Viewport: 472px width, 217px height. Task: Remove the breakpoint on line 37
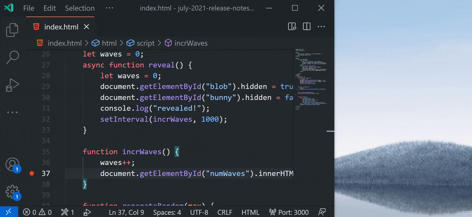pos(32,173)
